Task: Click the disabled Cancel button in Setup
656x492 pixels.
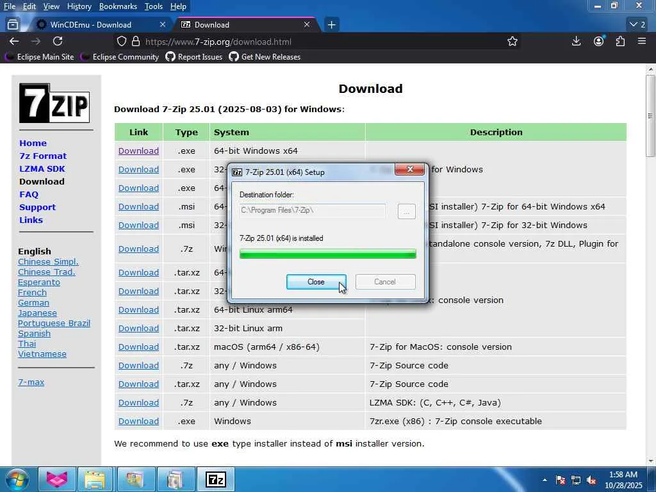Action: [385, 282]
